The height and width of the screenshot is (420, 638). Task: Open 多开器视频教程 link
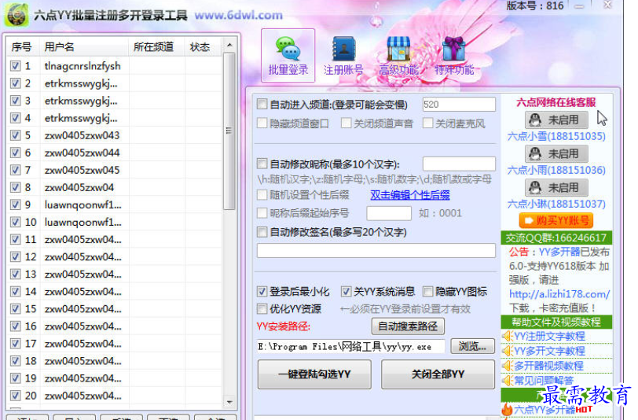pos(549,366)
